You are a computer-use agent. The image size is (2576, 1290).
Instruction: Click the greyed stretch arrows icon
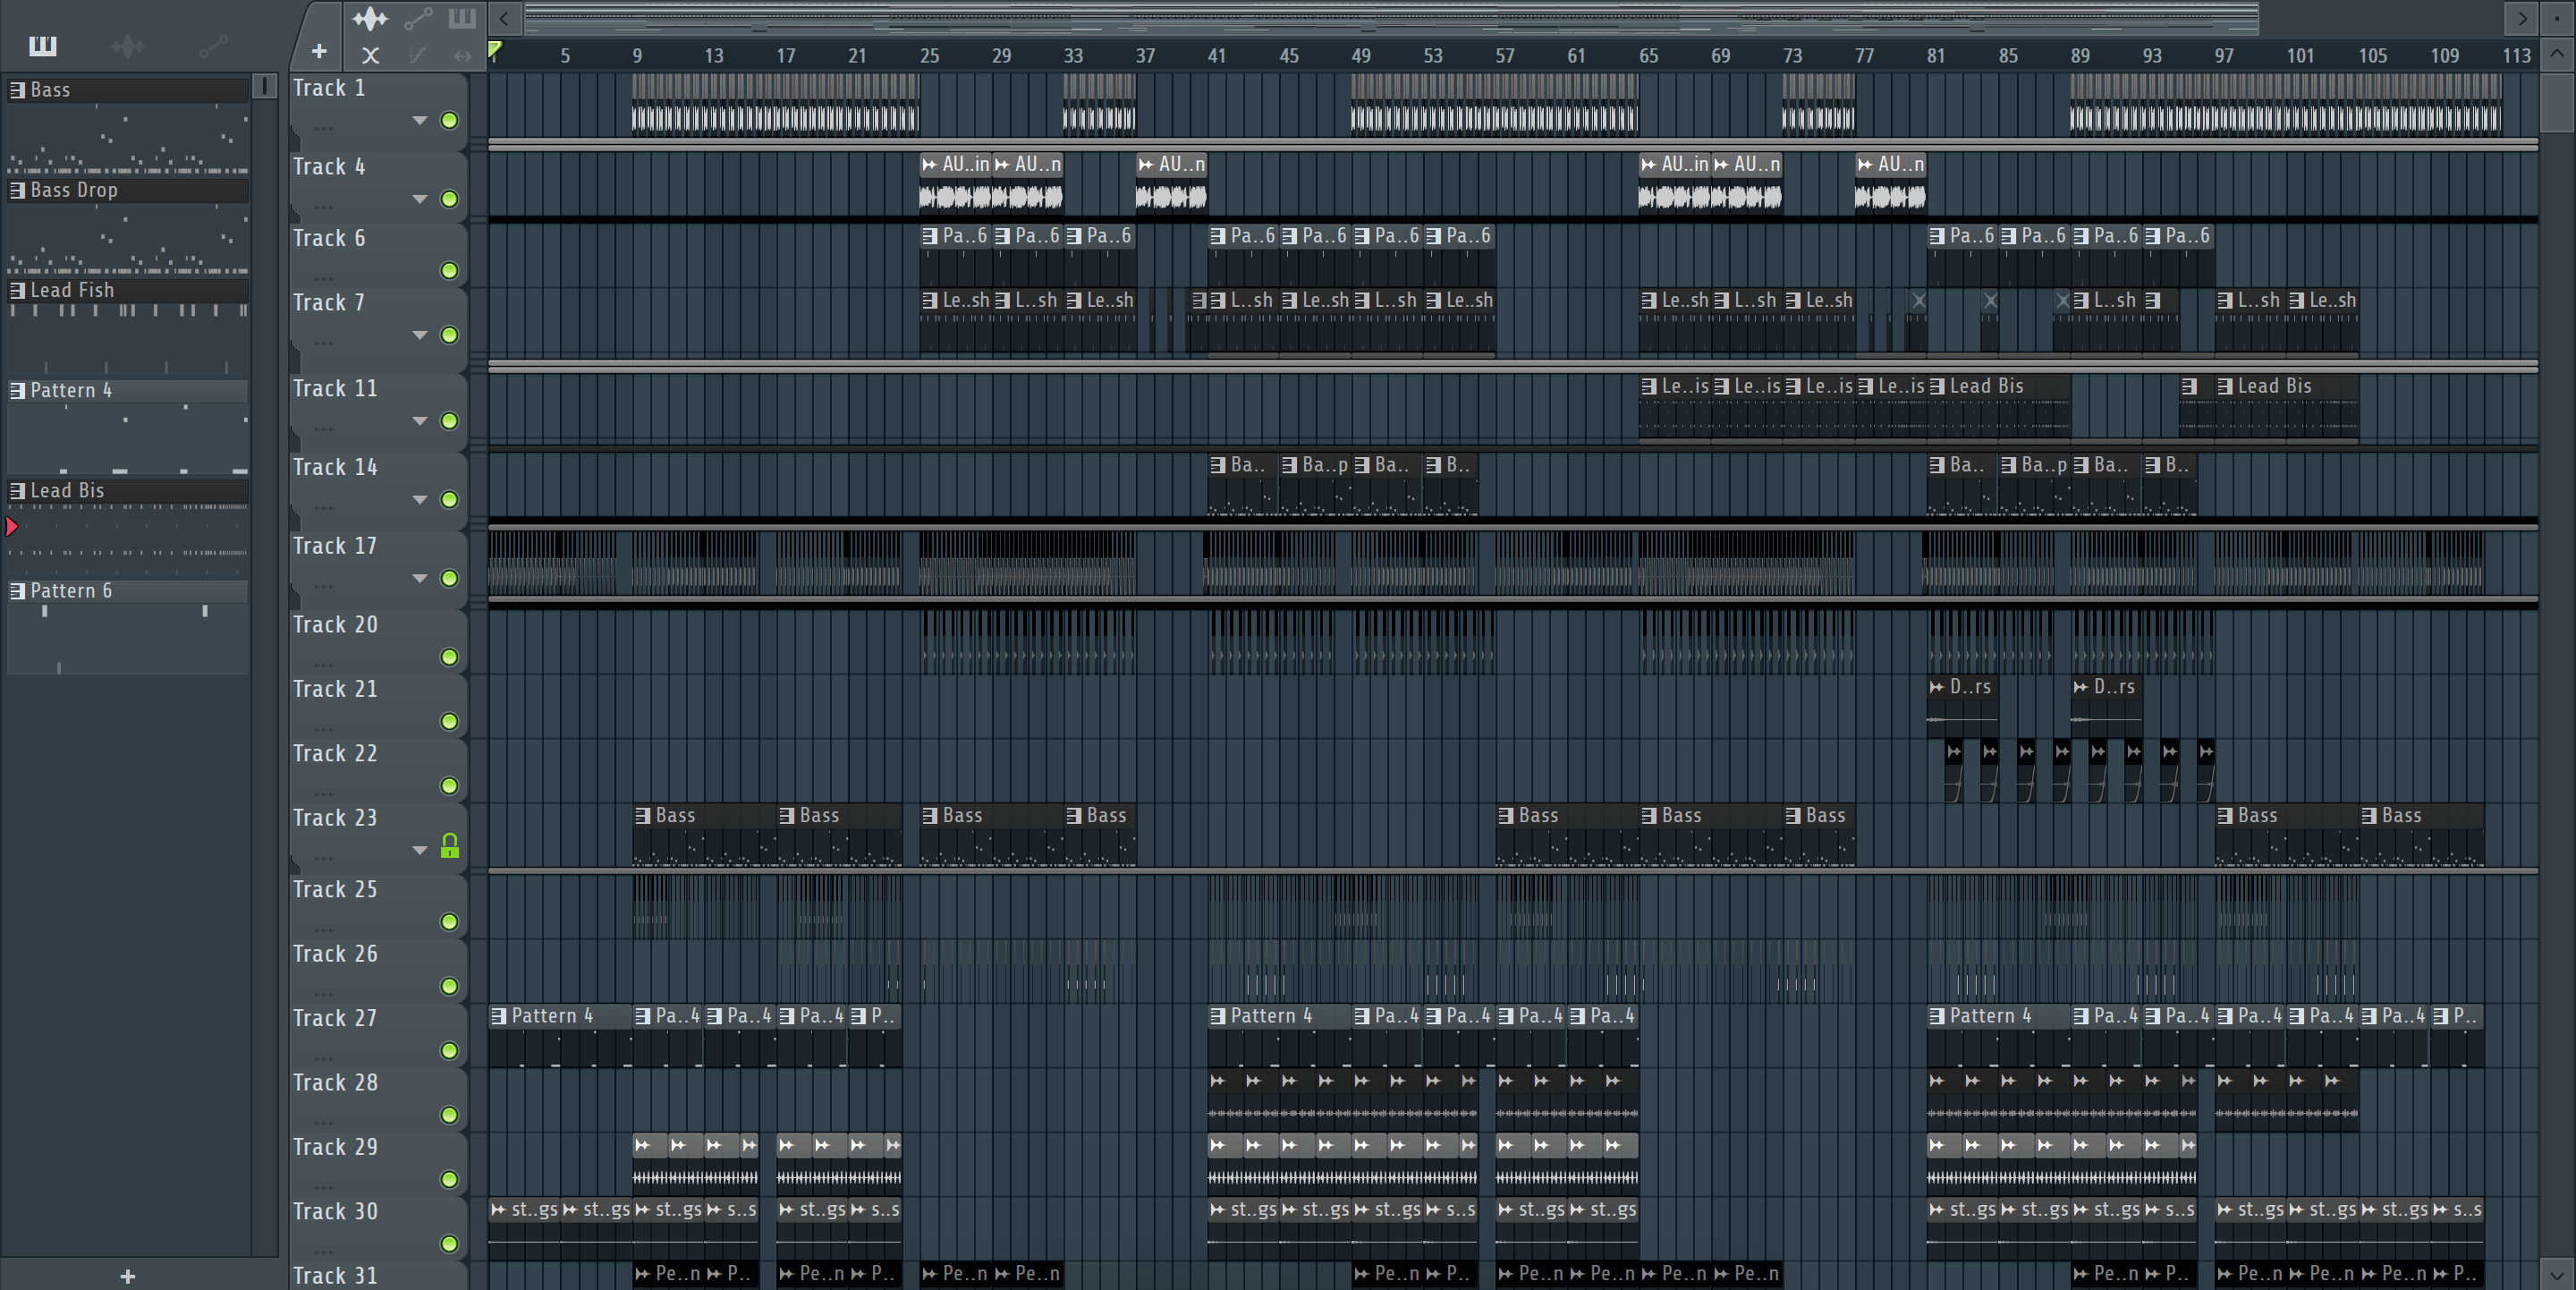tap(462, 56)
